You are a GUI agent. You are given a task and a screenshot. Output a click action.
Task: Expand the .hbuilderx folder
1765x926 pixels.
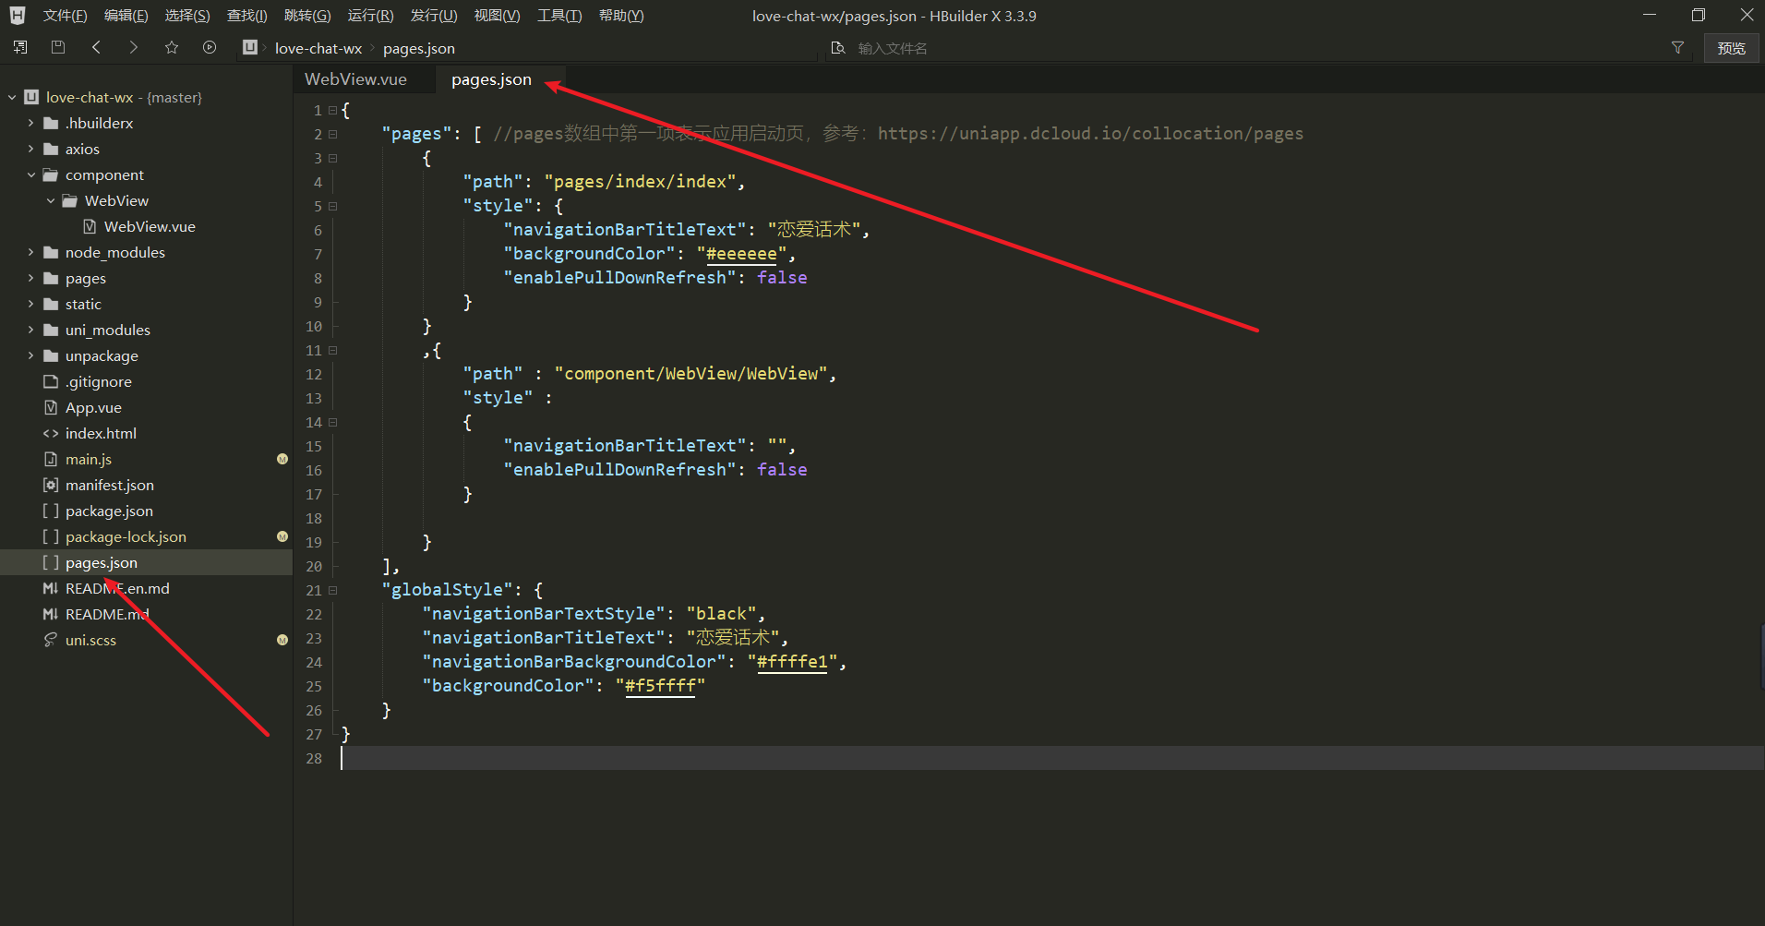coord(31,123)
